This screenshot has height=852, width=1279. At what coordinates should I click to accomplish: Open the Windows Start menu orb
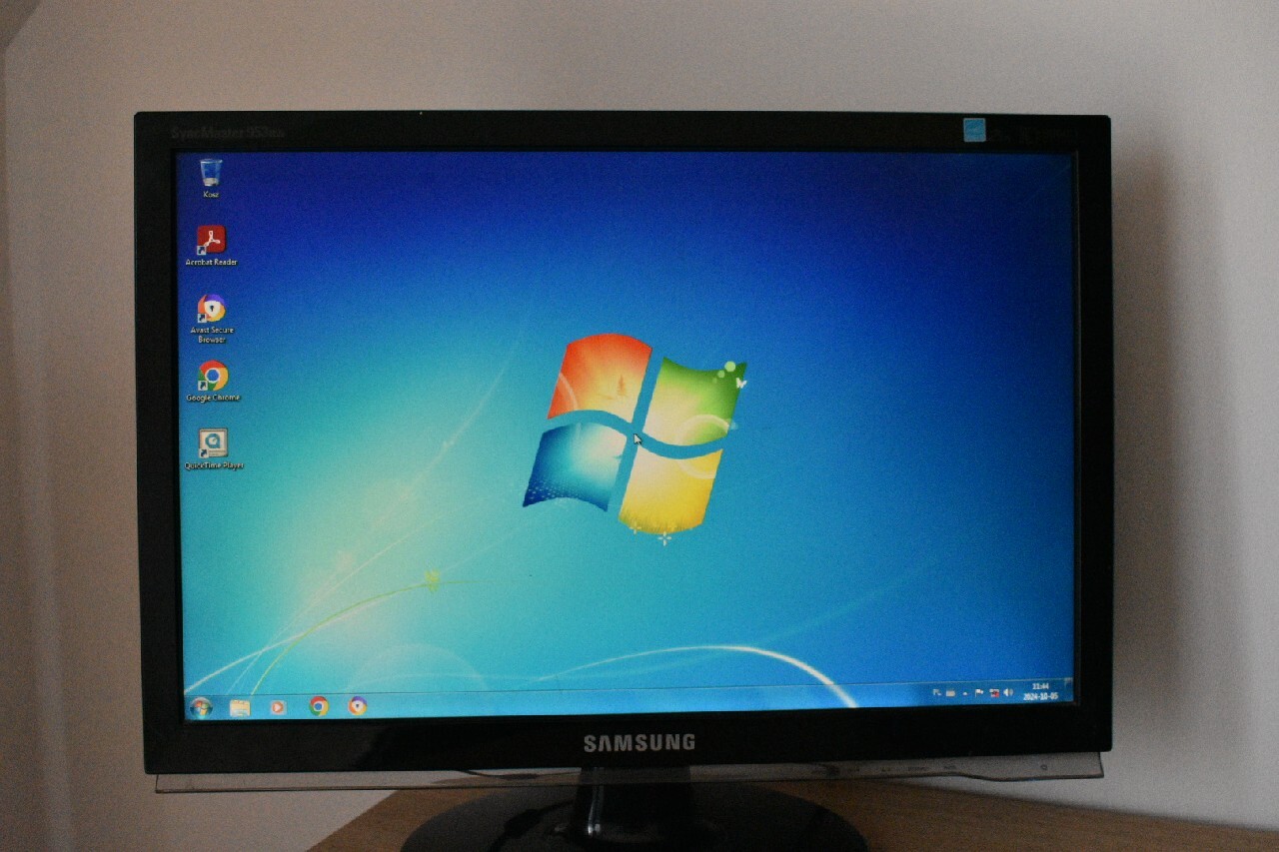201,707
